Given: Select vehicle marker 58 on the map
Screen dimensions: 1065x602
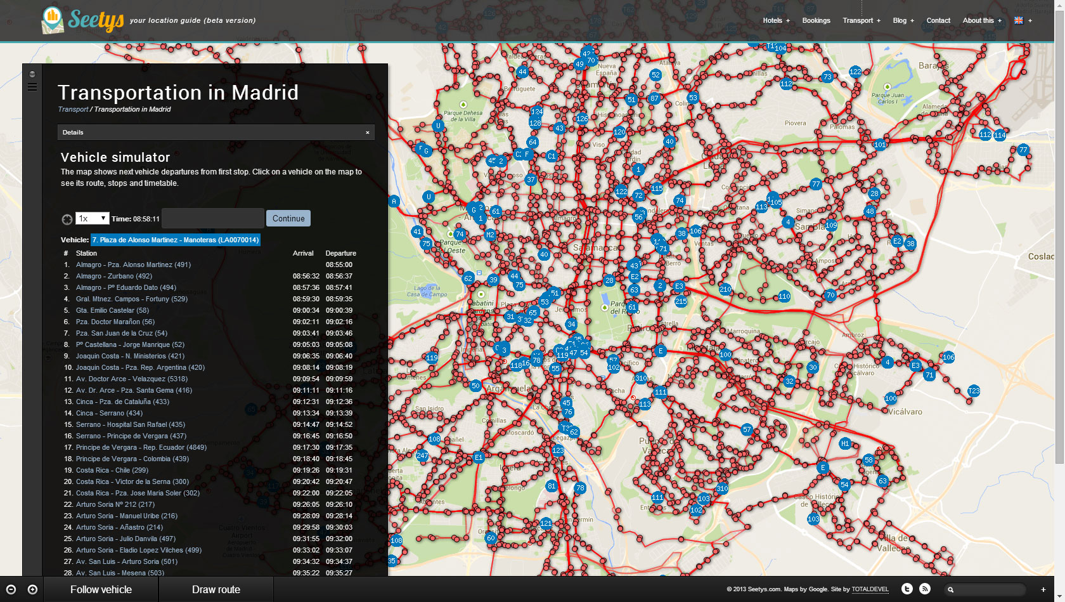Looking at the screenshot, I should pyautogui.click(x=868, y=460).
